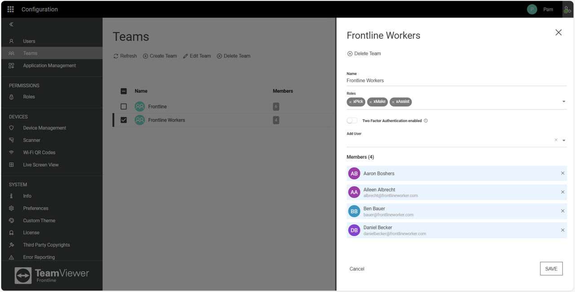
Task: Check the Frontline team checkbox
Action: tap(124, 106)
